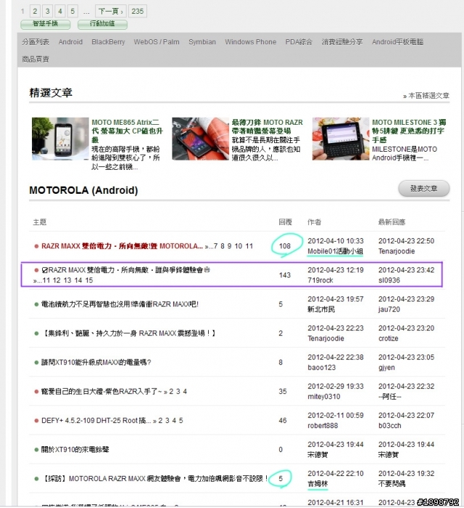464x508 pixels.
Task: Click the 主題 column header
Action: [x=40, y=222]
